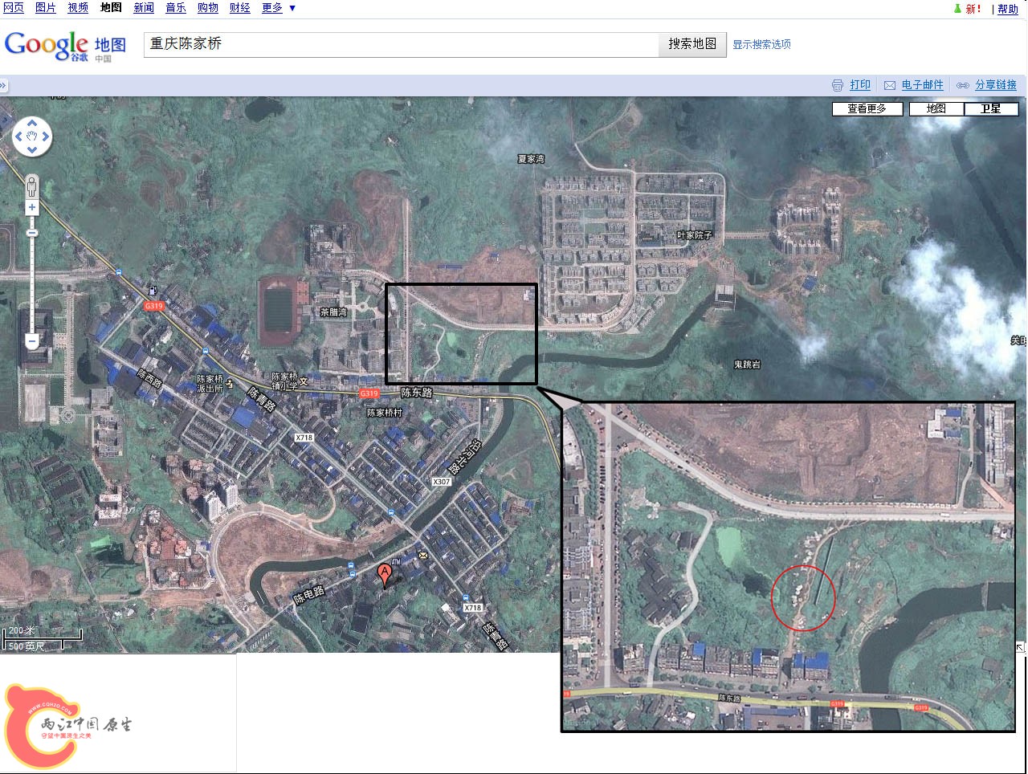Collapse the left panel with the chevron arrow

click(x=5, y=85)
